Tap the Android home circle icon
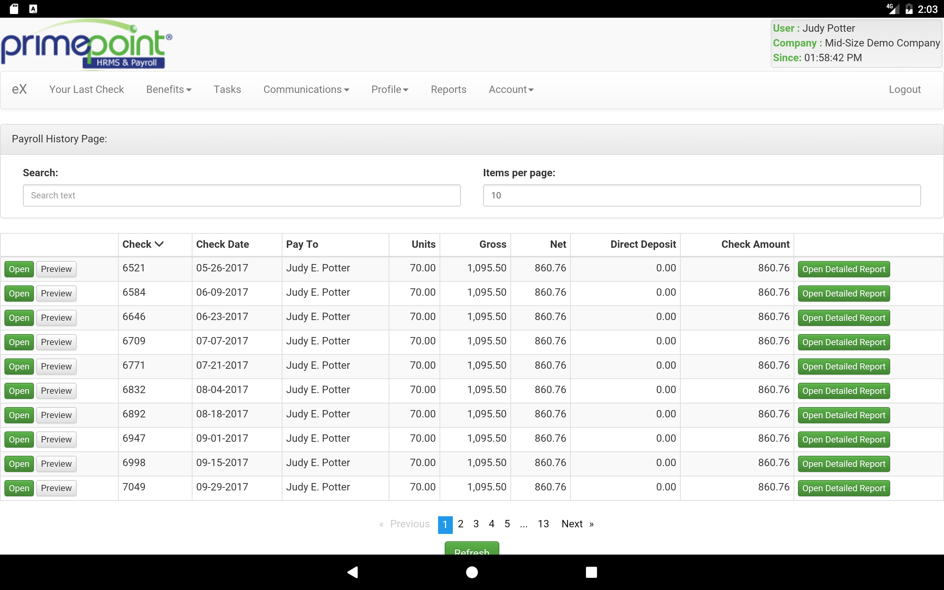The width and height of the screenshot is (944, 590). pyautogui.click(x=472, y=572)
